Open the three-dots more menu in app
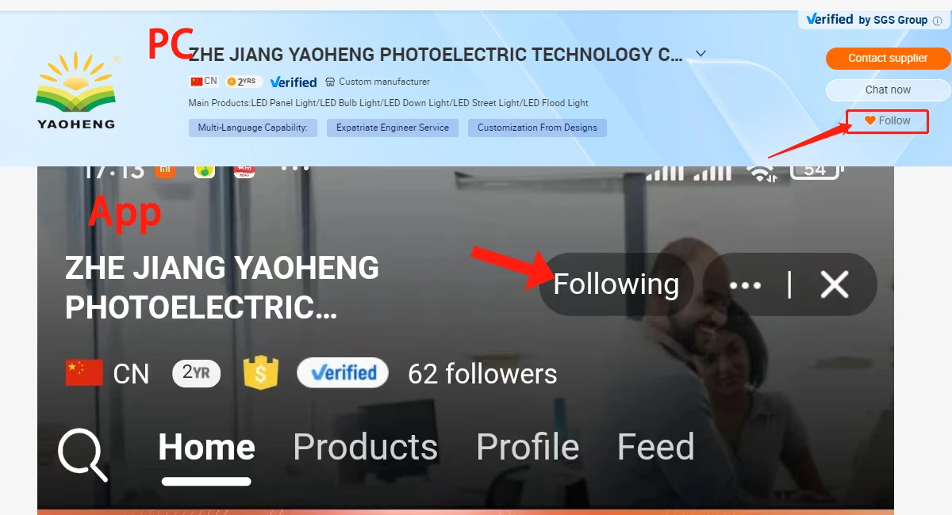 [745, 285]
